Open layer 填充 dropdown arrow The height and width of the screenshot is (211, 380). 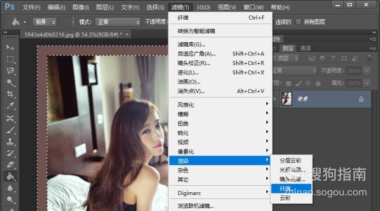point(367,84)
